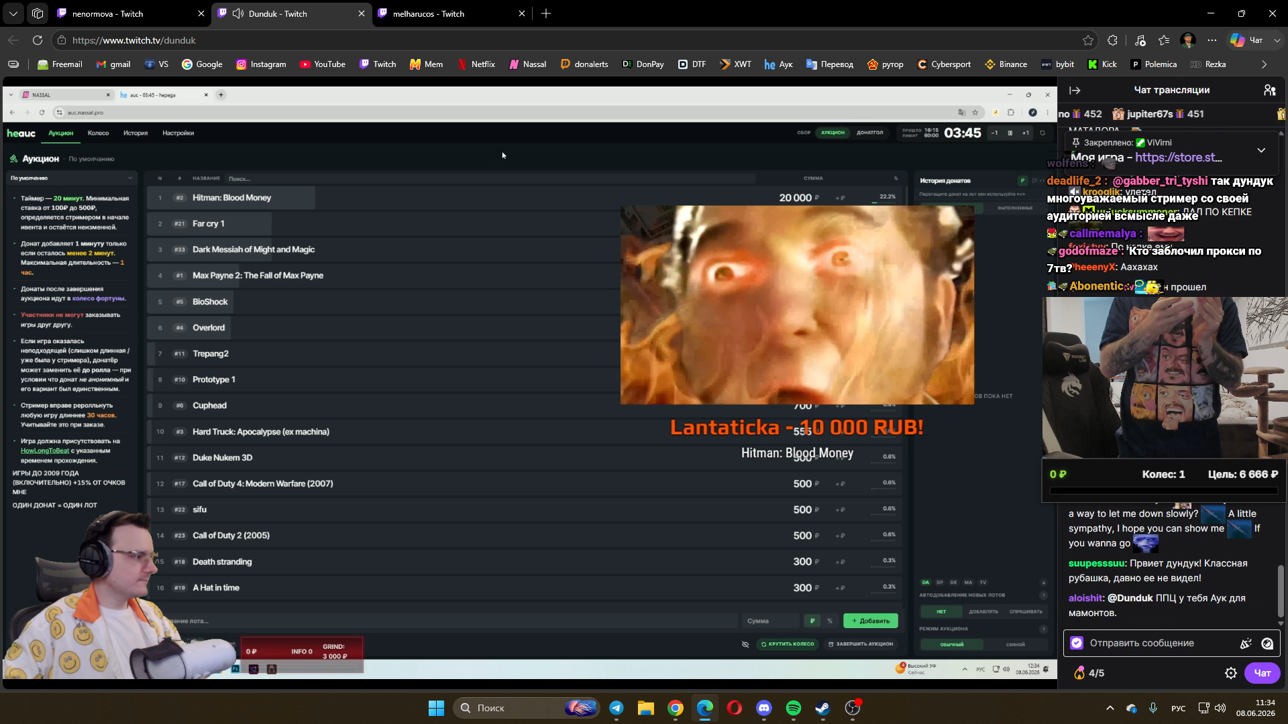
Task: Show hidden system tray icons
Action: coord(1110,708)
